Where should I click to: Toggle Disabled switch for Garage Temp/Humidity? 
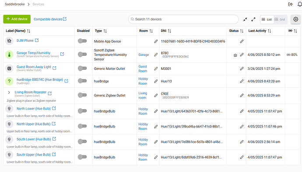click(x=82, y=55)
